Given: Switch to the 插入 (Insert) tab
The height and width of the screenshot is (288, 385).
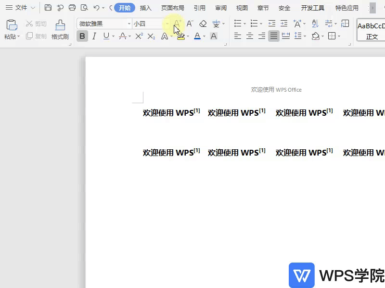Looking at the screenshot, I should tap(146, 8).
